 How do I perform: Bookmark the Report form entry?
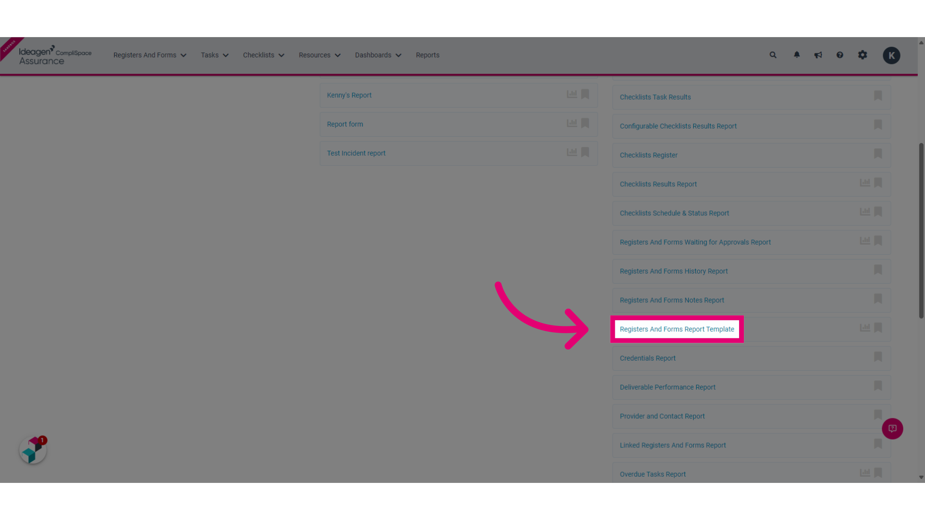[585, 123]
